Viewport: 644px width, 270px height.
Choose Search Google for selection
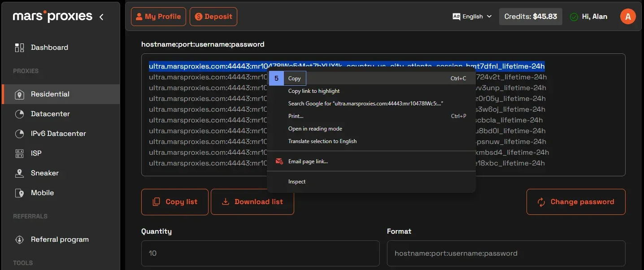pos(371,104)
